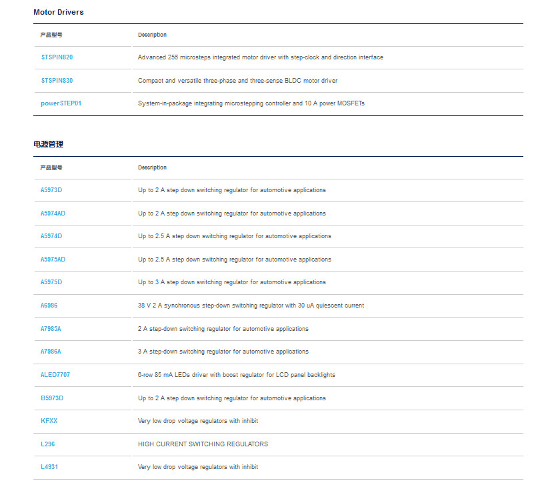The image size is (558, 483).
Task: Select the KFXX 'Very low drop voltage' description
Action: click(x=198, y=421)
